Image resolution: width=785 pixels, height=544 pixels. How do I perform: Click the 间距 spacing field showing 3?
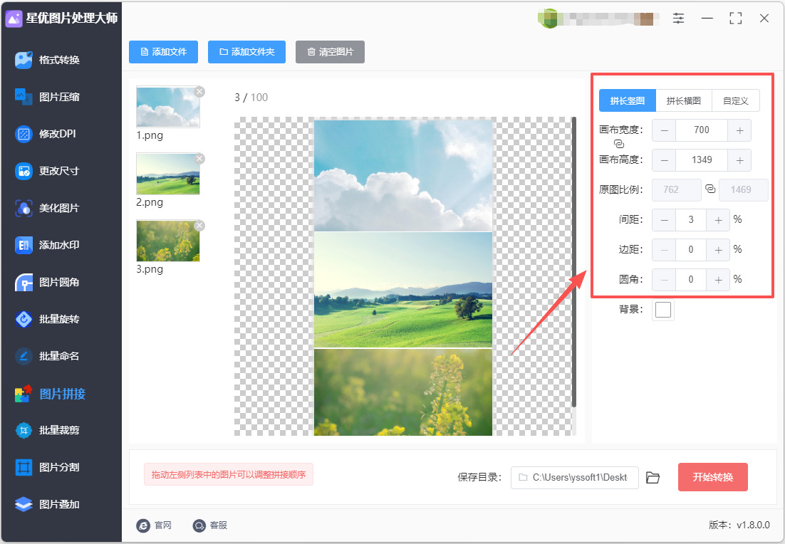click(691, 220)
